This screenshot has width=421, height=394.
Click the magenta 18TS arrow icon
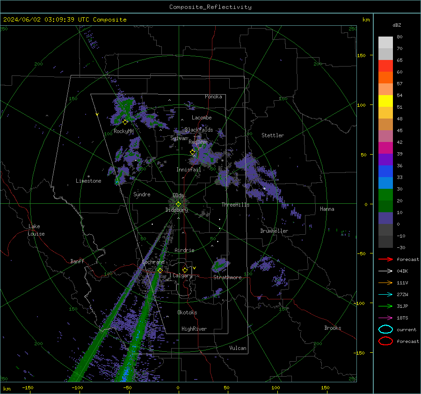[x=385, y=318]
